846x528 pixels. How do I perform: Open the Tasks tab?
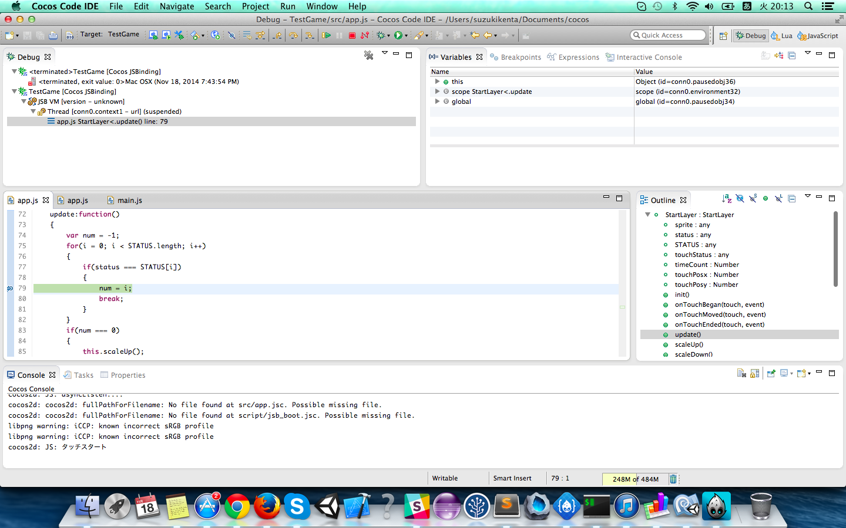(x=79, y=375)
